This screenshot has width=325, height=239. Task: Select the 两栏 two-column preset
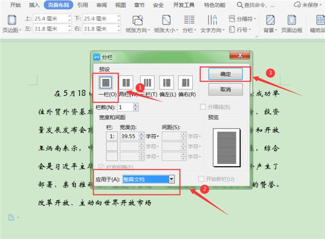pyautogui.click(x=126, y=82)
